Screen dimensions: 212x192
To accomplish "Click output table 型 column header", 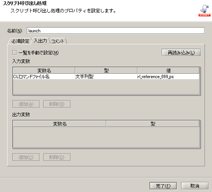I will click(153, 124).
